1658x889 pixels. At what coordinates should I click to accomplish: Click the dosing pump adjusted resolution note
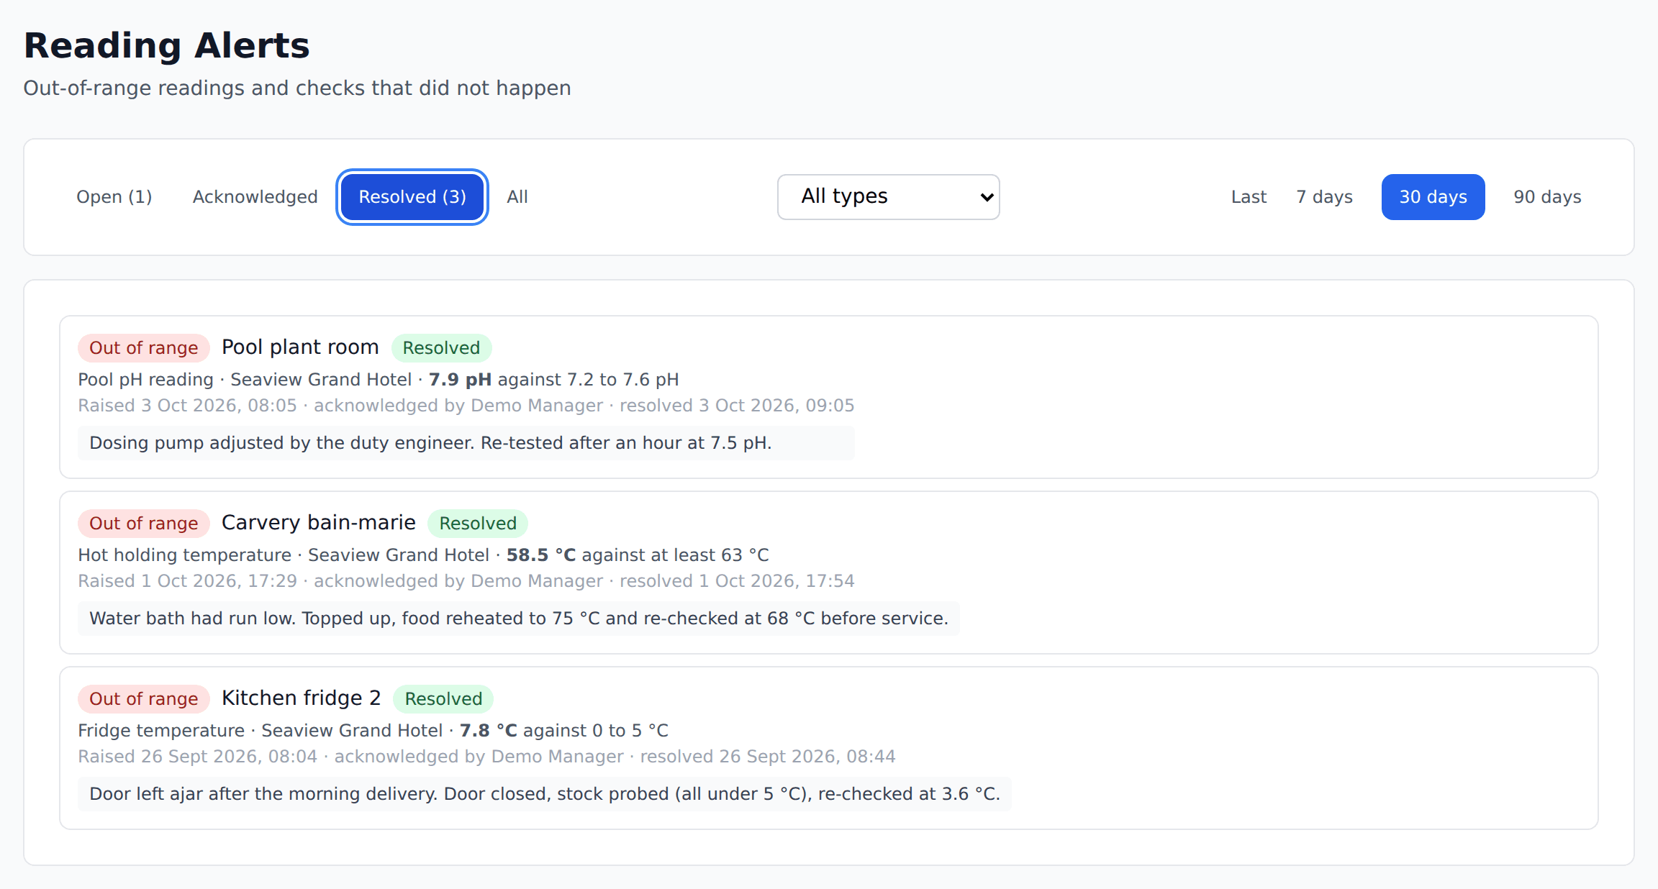466,443
